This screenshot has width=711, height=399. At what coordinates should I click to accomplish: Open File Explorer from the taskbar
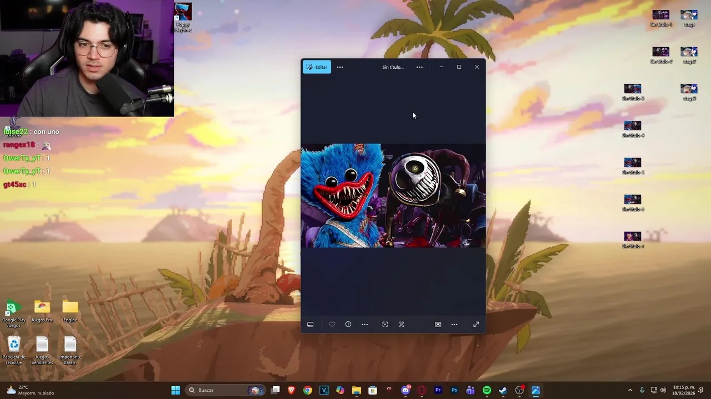(x=357, y=390)
